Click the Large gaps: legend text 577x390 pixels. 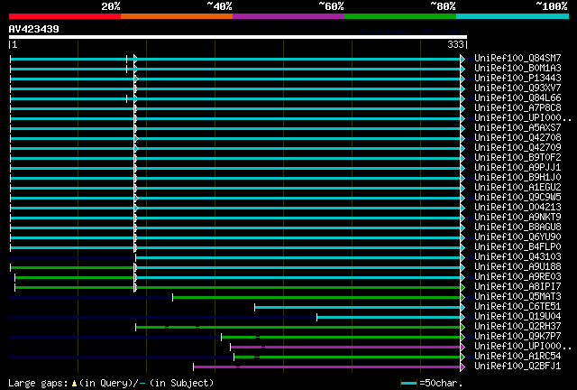[x=38, y=384]
